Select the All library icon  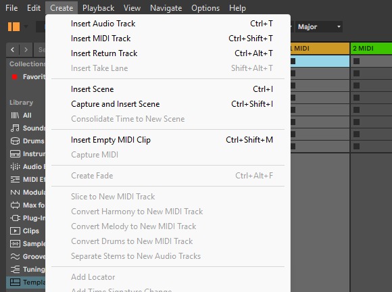coord(15,116)
